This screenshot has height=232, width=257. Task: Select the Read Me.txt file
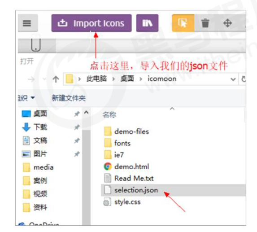tap(134, 178)
